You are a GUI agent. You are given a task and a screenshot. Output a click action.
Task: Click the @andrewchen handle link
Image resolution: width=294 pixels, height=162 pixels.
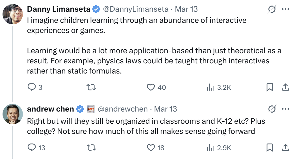[x=122, y=109]
